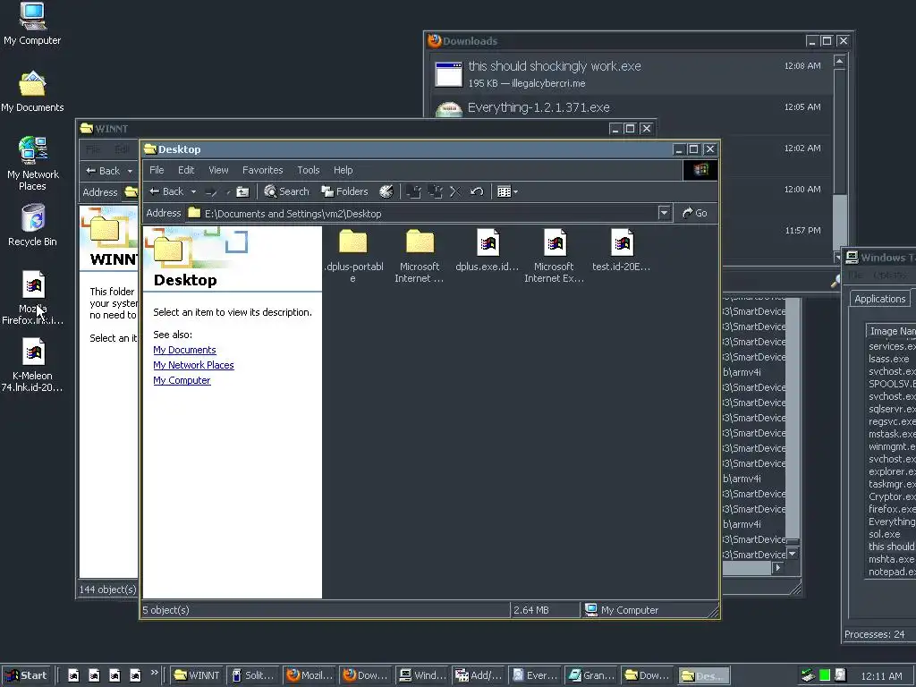Switch to the Mozil... Firefox taskbar button
916x687 pixels.
click(x=310, y=675)
